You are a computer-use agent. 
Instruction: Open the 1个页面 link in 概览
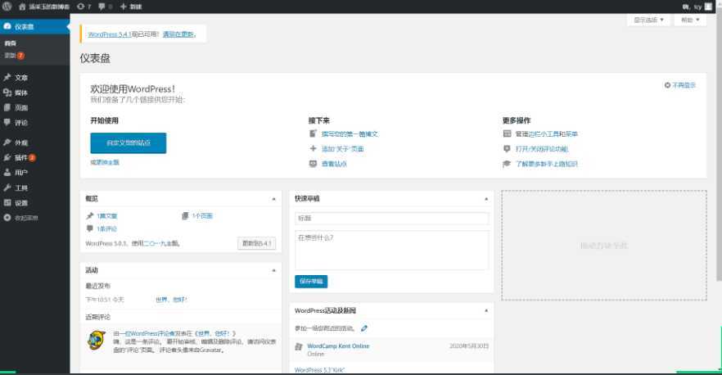pos(202,215)
